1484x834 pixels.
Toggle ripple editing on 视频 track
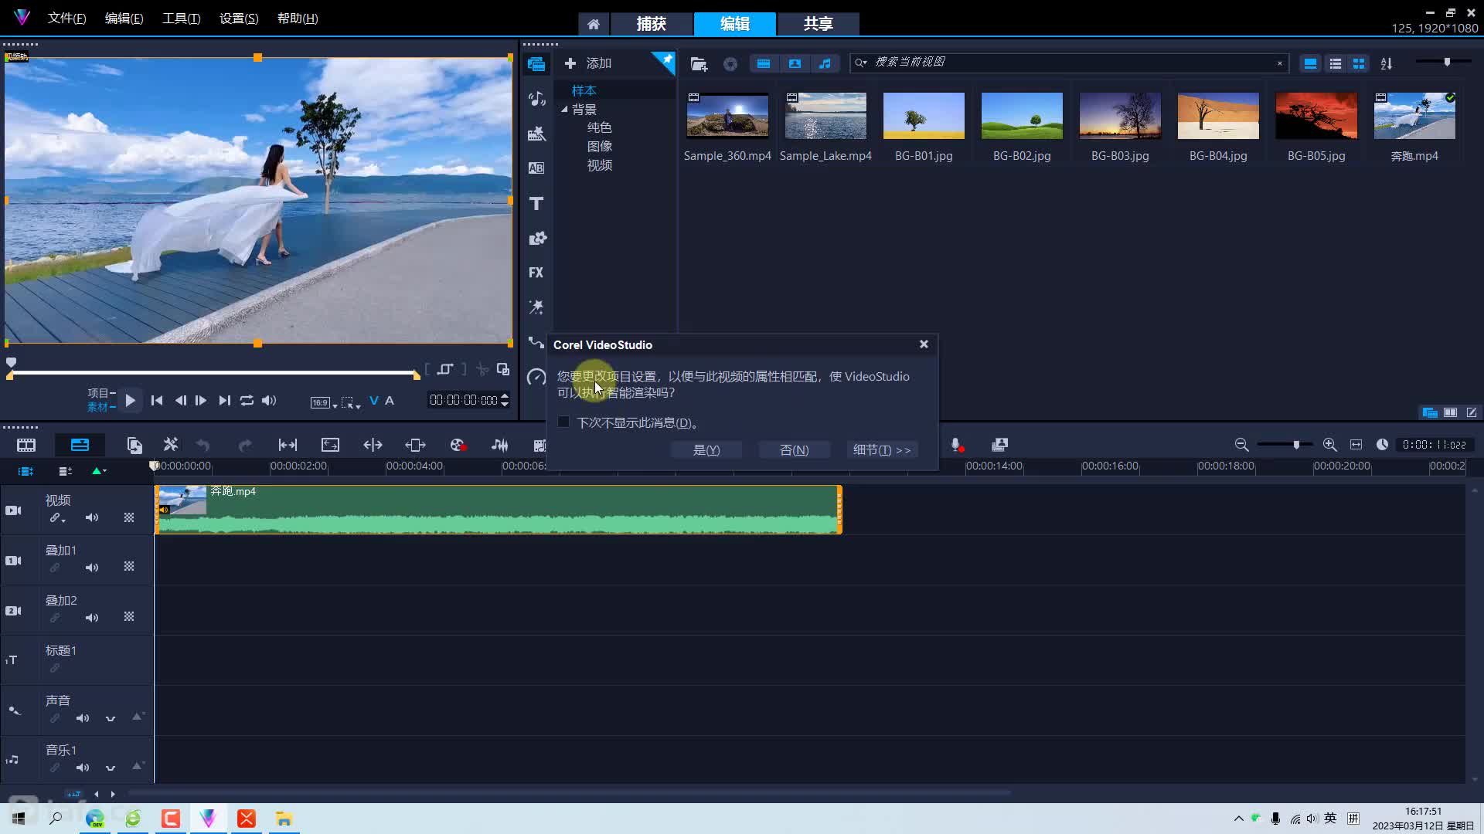click(57, 518)
